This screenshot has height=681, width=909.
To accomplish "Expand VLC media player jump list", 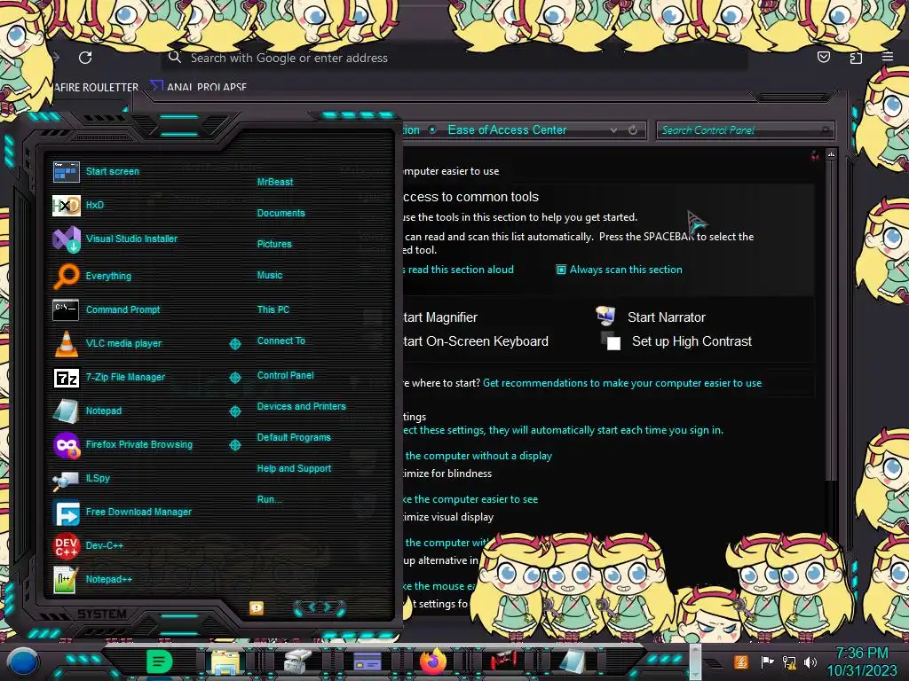I will click(x=234, y=344).
